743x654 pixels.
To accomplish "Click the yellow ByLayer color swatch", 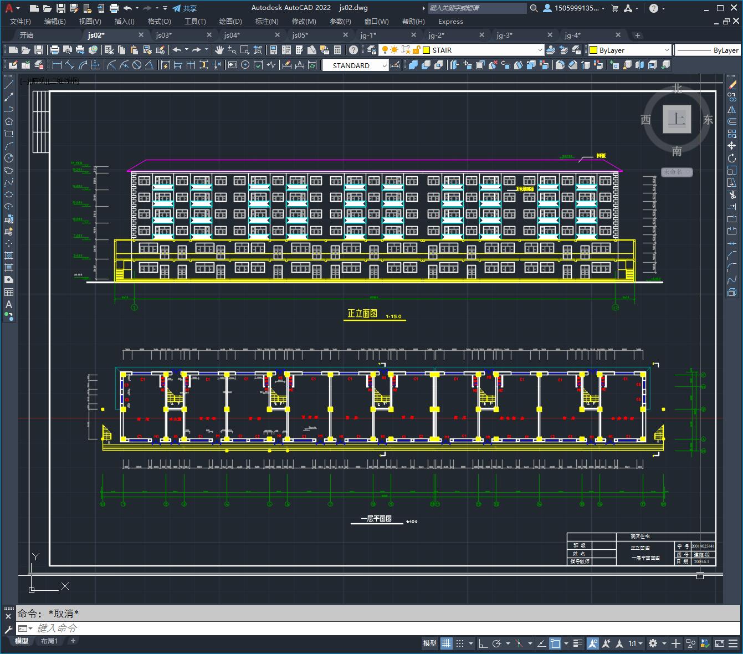I will click(x=593, y=50).
